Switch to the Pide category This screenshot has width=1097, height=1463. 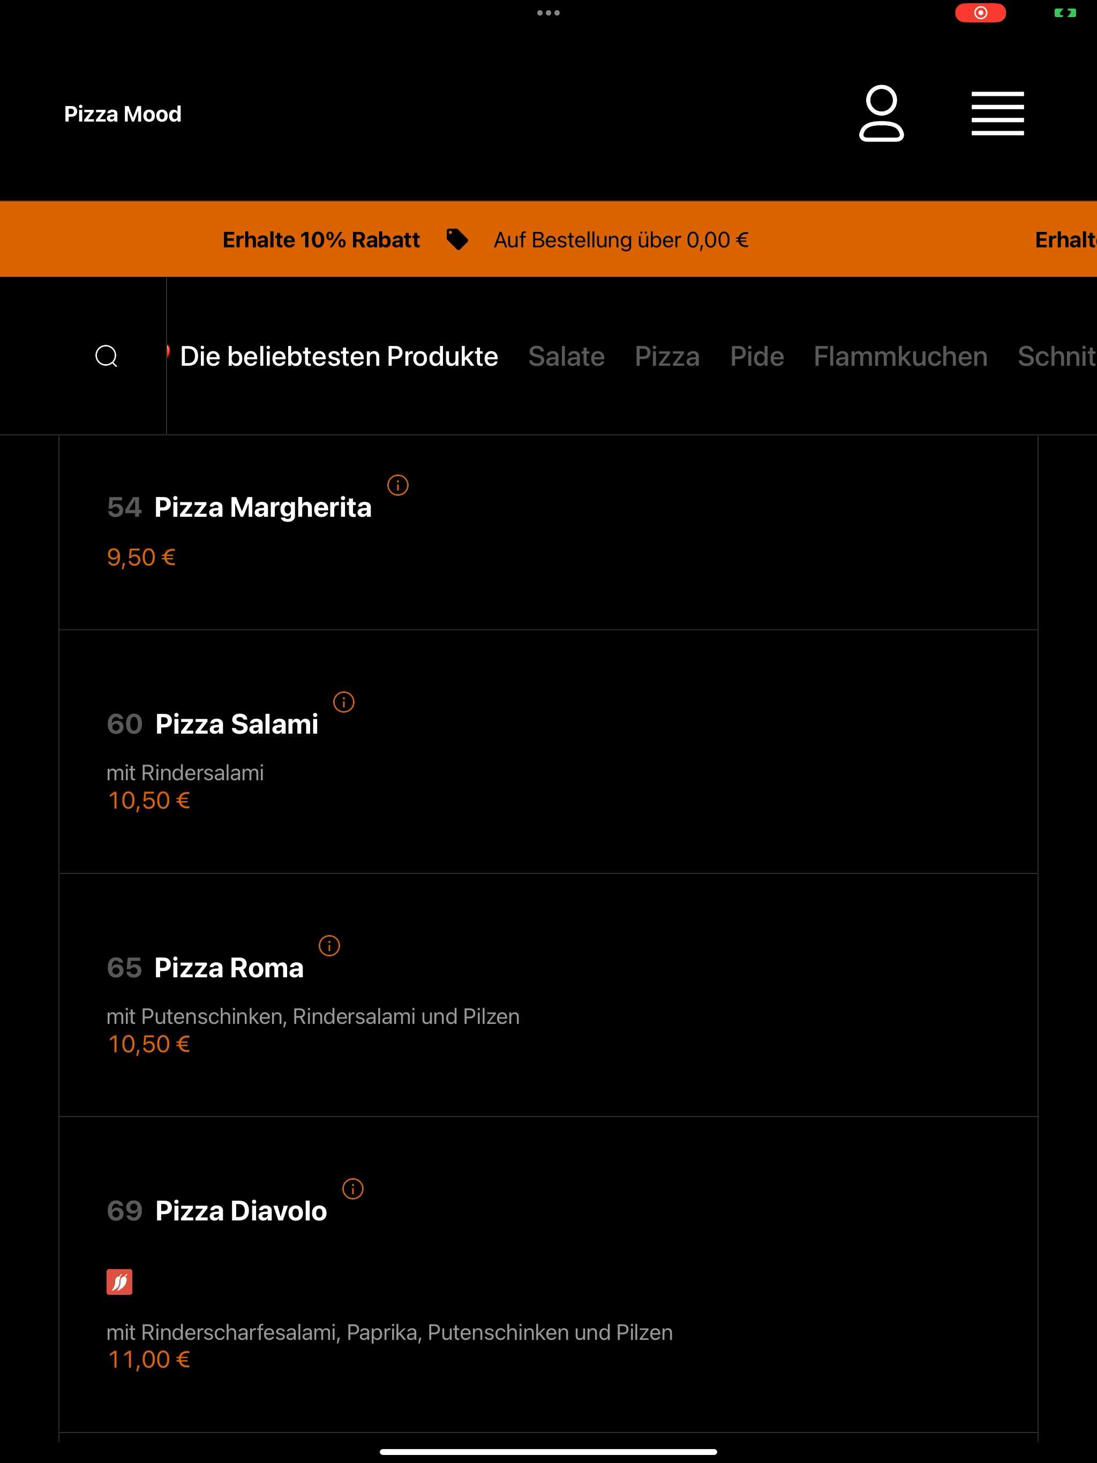coord(757,357)
